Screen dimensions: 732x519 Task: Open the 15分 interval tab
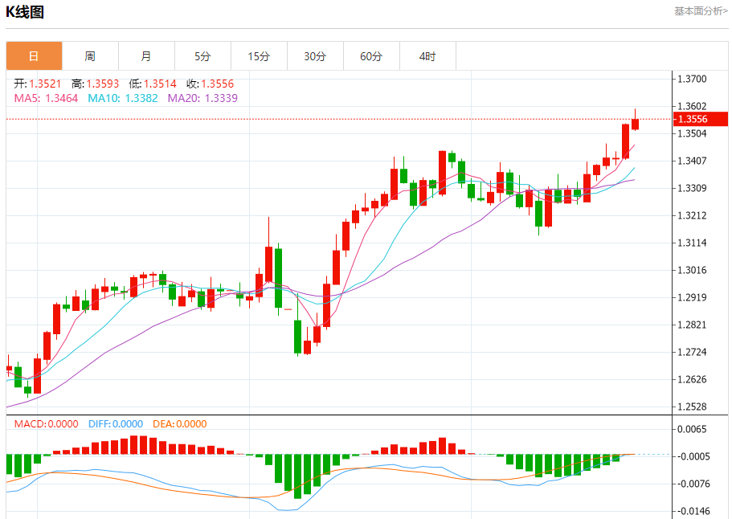click(259, 56)
